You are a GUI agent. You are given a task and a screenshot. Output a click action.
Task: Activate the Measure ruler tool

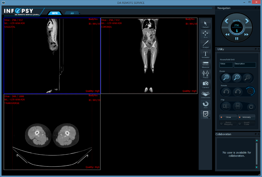(x=206, y=64)
